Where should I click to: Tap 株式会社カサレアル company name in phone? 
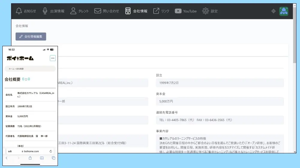pyautogui.click(x=36, y=95)
